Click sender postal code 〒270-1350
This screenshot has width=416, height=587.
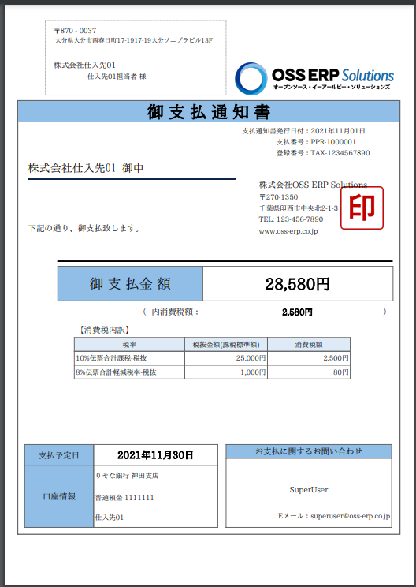278,197
